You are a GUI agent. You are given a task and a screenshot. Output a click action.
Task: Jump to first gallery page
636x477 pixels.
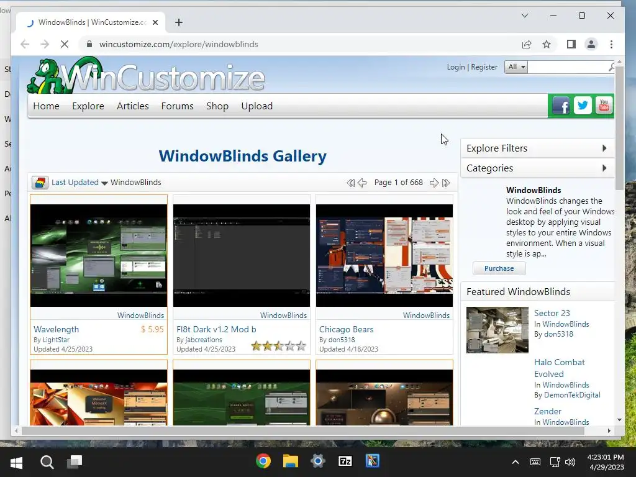click(350, 183)
